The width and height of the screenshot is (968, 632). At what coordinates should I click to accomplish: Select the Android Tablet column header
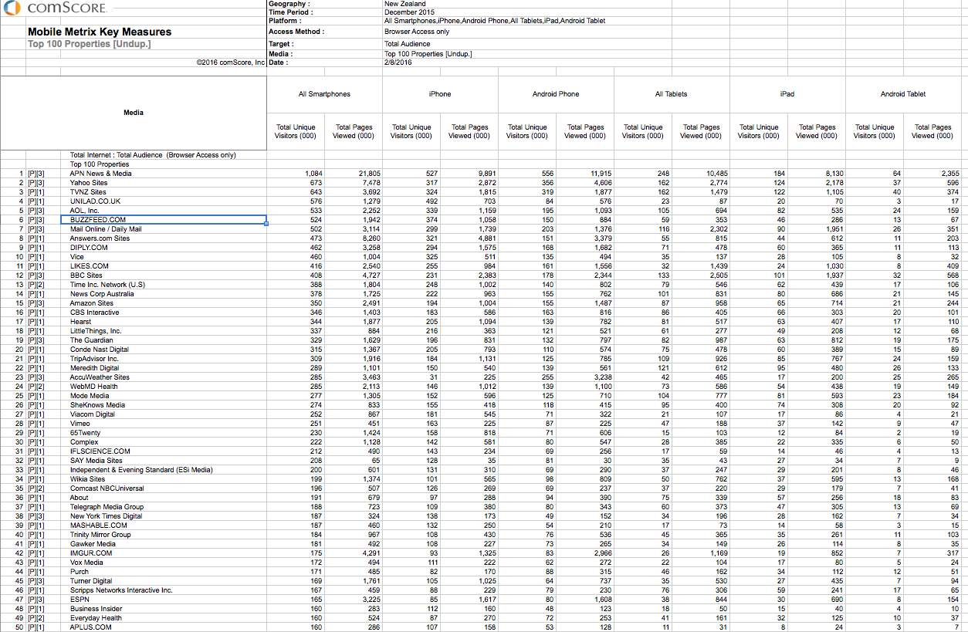903,94
